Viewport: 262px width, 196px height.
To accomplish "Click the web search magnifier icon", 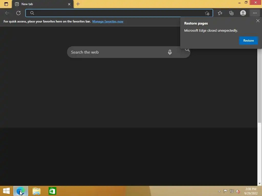I will (x=187, y=50).
